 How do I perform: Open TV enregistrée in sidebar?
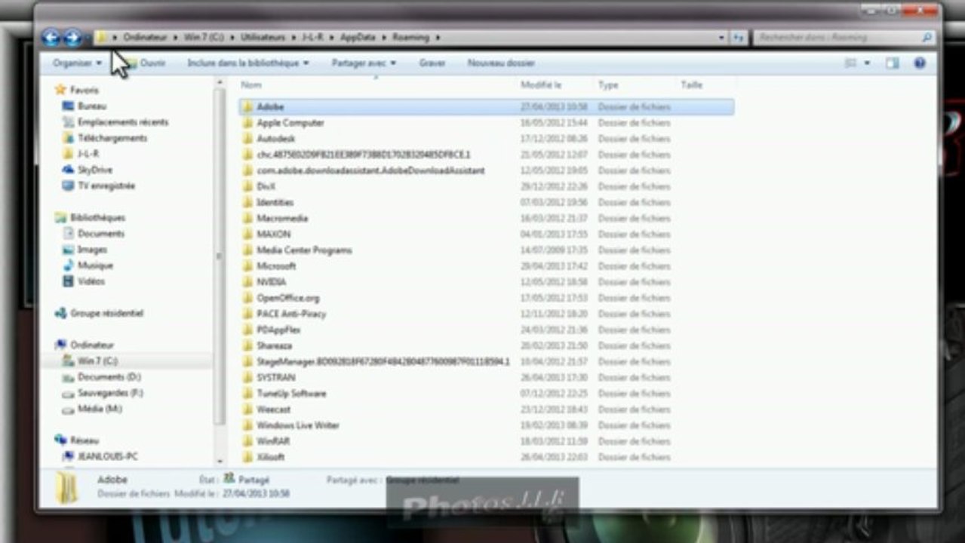click(106, 186)
